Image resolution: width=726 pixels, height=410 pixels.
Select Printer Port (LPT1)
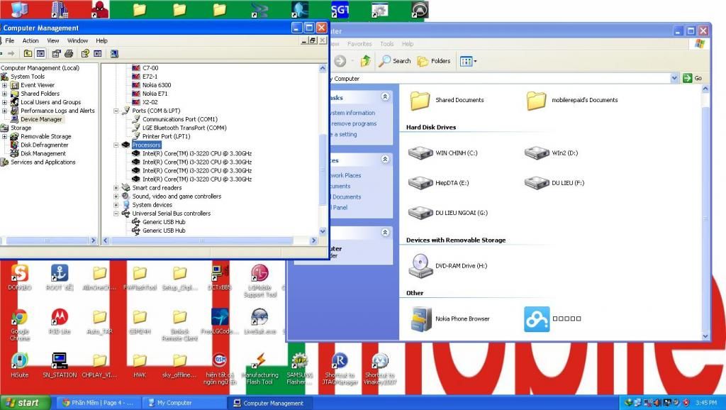click(166, 136)
